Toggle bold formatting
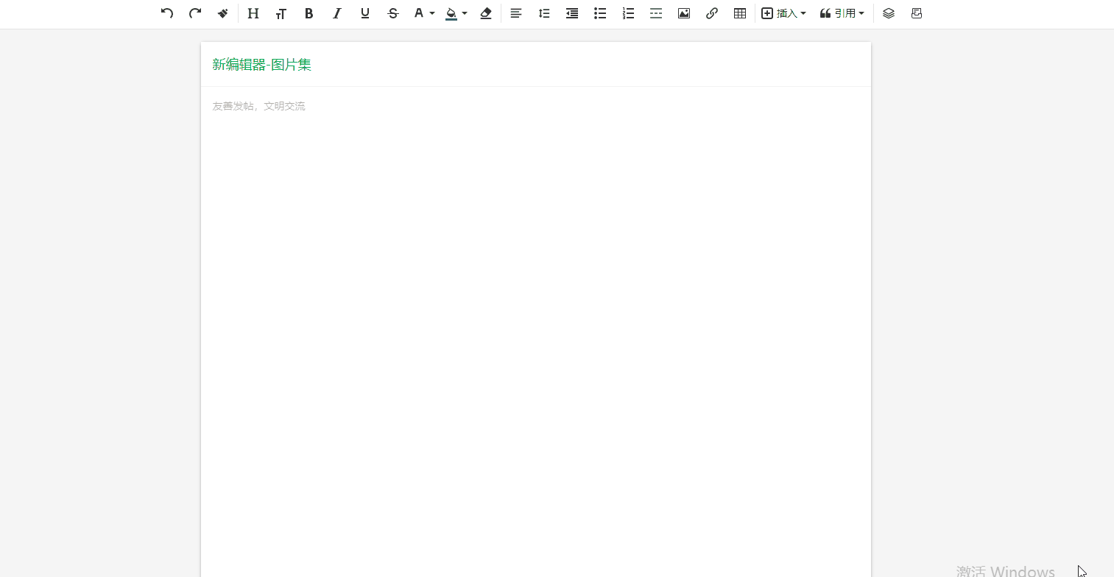The width and height of the screenshot is (1114, 577). click(x=309, y=13)
